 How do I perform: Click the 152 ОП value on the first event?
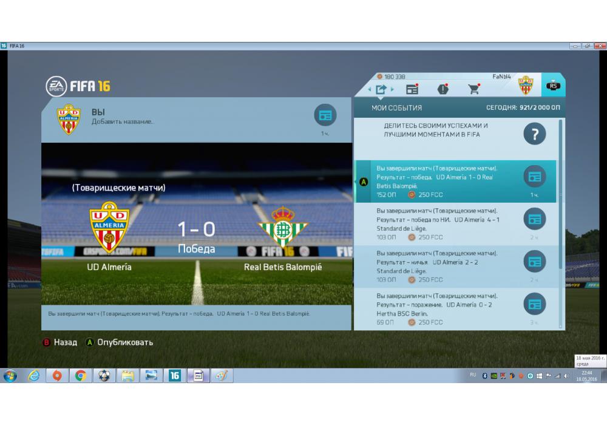pyautogui.click(x=386, y=195)
